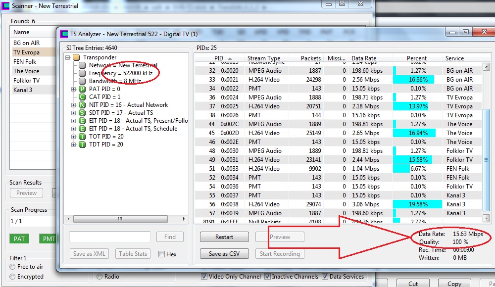Sort by the PID column header
Viewport: 495px width, 287px height.
219,58
